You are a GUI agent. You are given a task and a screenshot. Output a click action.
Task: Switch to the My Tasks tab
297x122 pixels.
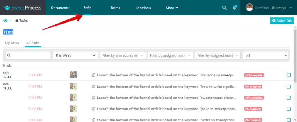[x=12, y=43]
